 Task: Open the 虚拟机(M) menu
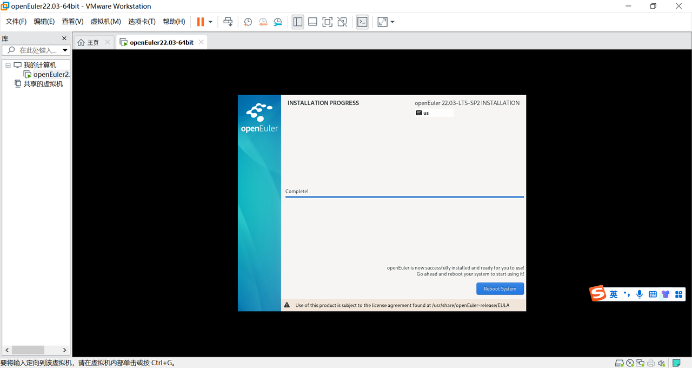pos(105,22)
